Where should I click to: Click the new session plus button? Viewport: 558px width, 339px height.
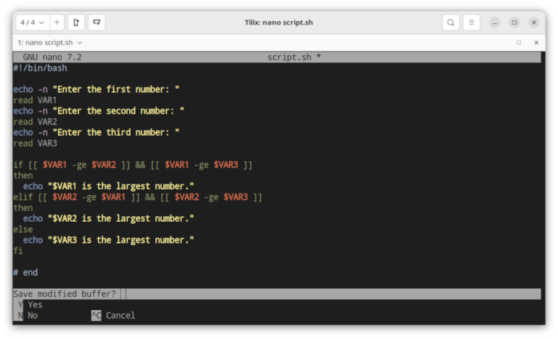pyautogui.click(x=57, y=23)
